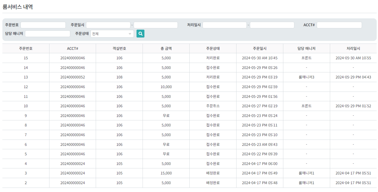Select the 15,000 amount in order 3
This screenshot has width=378, height=192.
coord(166,173)
